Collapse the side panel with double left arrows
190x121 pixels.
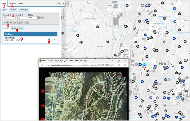63,3
